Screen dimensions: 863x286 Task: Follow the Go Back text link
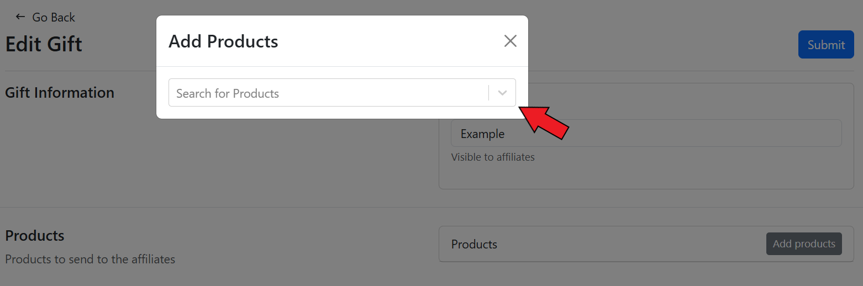(x=53, y=18)
